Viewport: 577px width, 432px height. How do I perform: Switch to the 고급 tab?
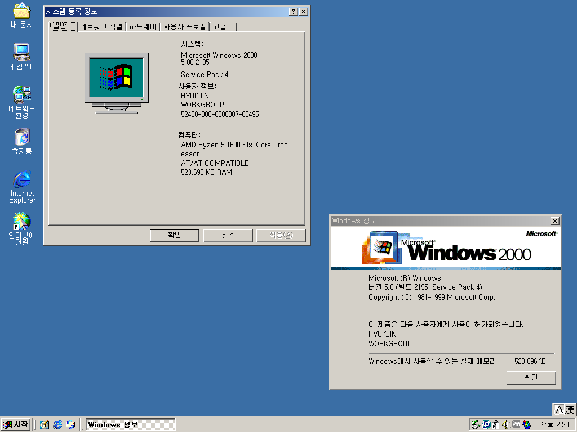tap(223, 27)
